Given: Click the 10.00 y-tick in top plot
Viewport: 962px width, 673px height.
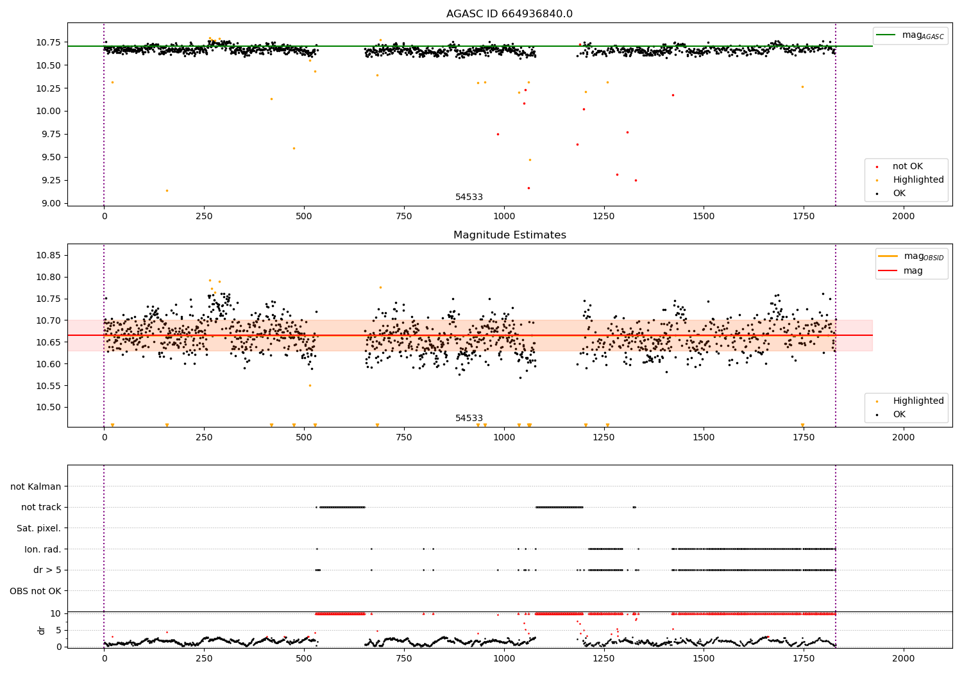Looking at the screenshot, I should click(49, 112).
